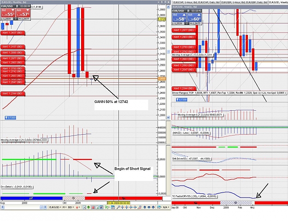Select Alert 1,2977 (BID) label on Monthly chart
288x221 pixels.
coord(13,59)
